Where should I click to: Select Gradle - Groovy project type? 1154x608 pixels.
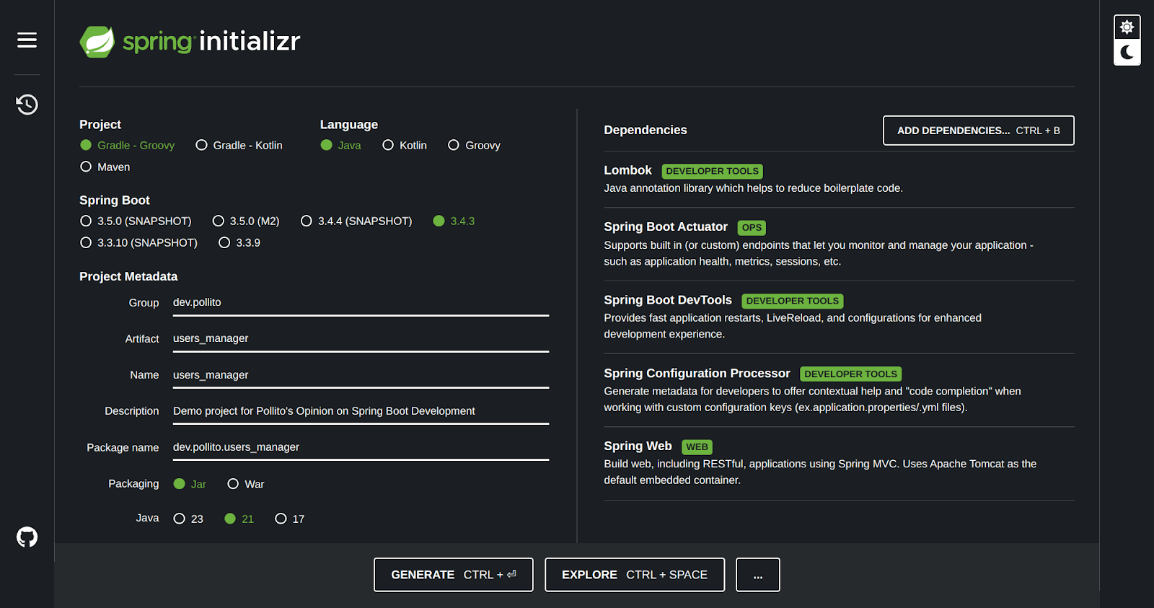click(128, 145)
